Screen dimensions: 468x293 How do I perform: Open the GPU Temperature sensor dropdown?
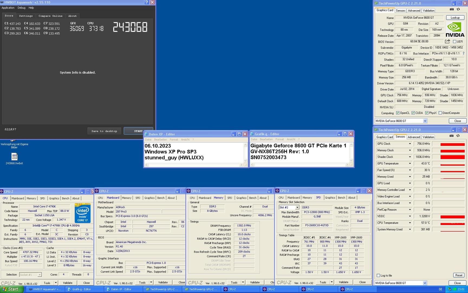(410, 164)
